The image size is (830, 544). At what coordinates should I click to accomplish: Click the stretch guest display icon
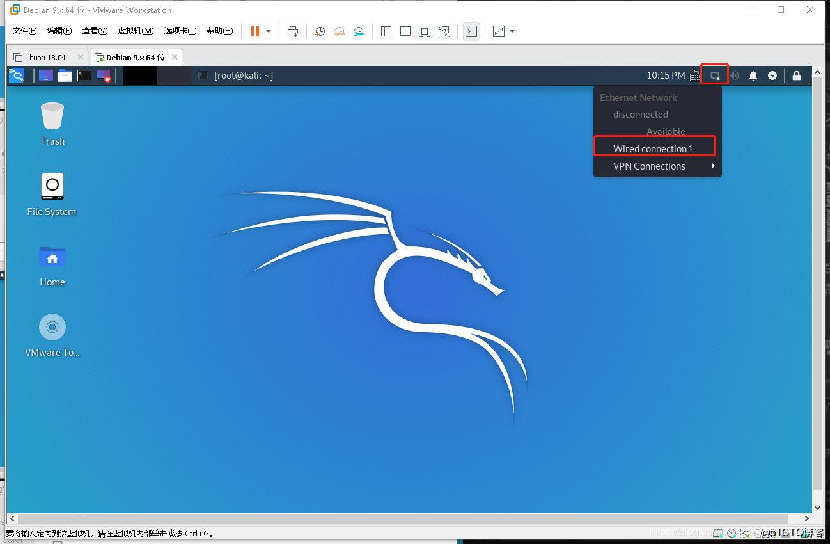[x=499, y=31]
